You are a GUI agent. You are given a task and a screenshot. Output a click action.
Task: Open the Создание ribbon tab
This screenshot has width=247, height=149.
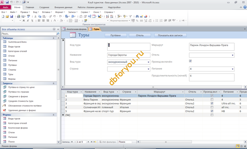(x=44, y=7)
